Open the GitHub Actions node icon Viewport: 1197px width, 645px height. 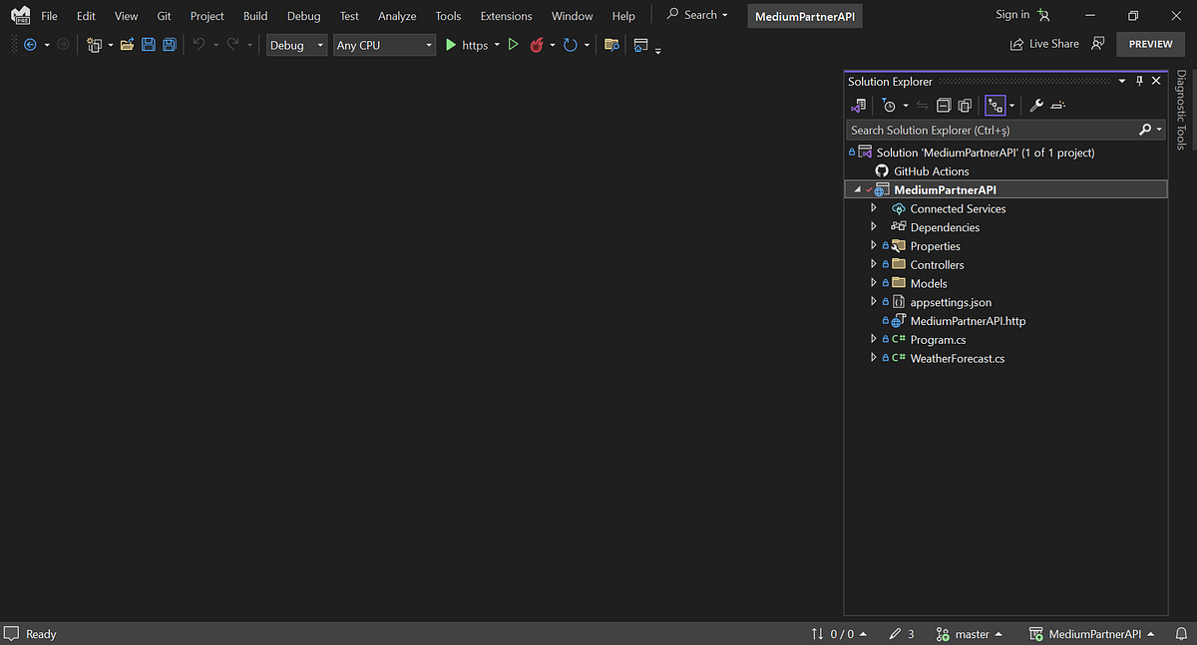[882, 170]
